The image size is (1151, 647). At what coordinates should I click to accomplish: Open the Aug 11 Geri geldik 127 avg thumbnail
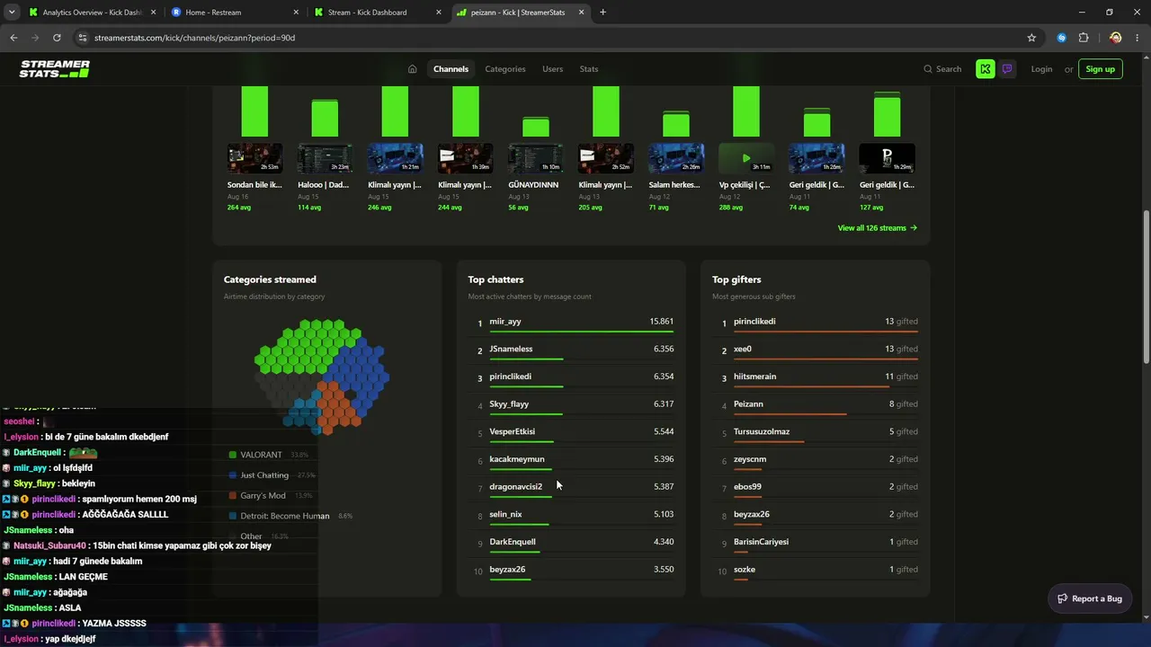887,158
